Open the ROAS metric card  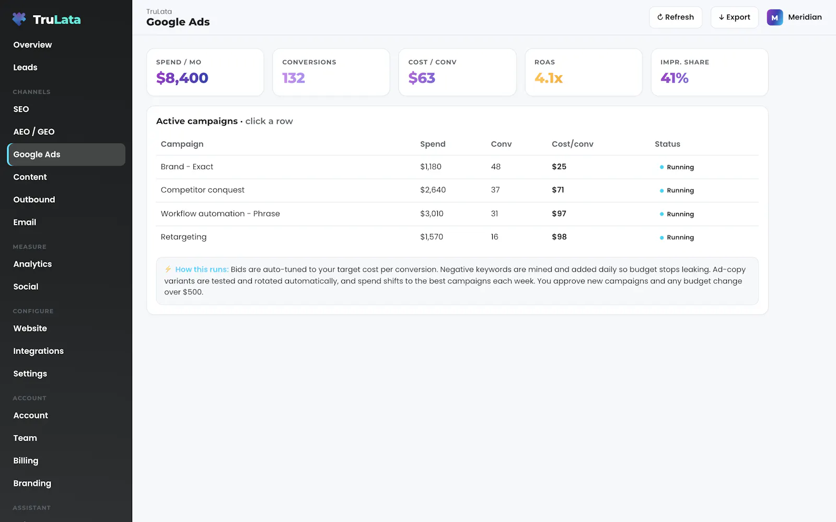tap(583, 72)
